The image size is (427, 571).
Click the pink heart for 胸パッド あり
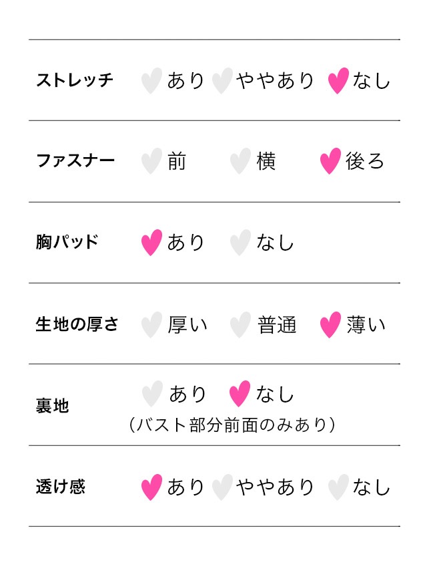(x=151, y=242)
